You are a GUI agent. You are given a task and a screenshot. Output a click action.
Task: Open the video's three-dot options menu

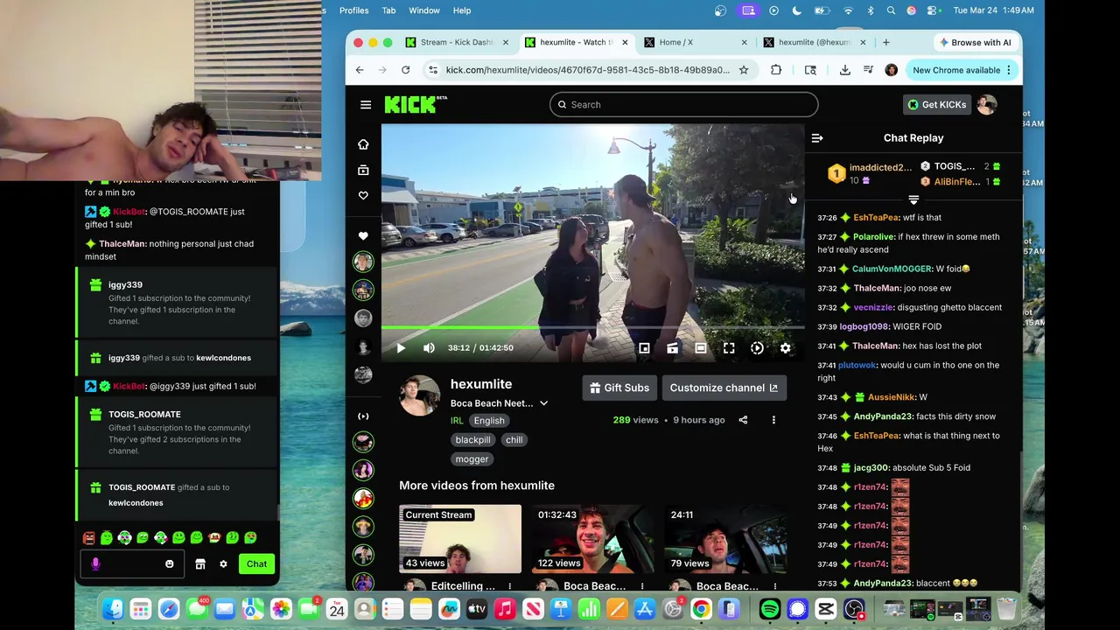(773, 420)
